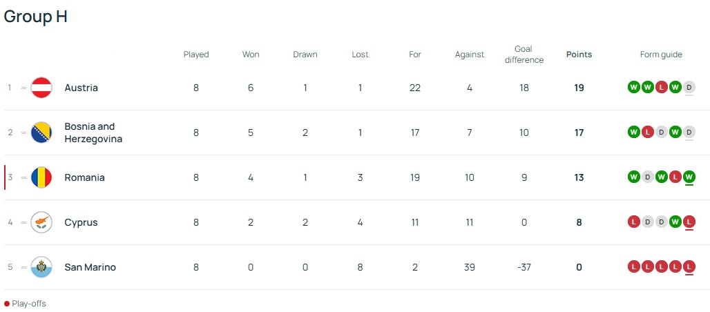Click the Points column header
The image size is (710, 312).
tap(579, 55)
